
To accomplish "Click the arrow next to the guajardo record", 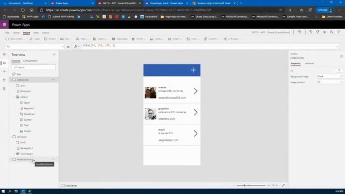I will 196,112.
